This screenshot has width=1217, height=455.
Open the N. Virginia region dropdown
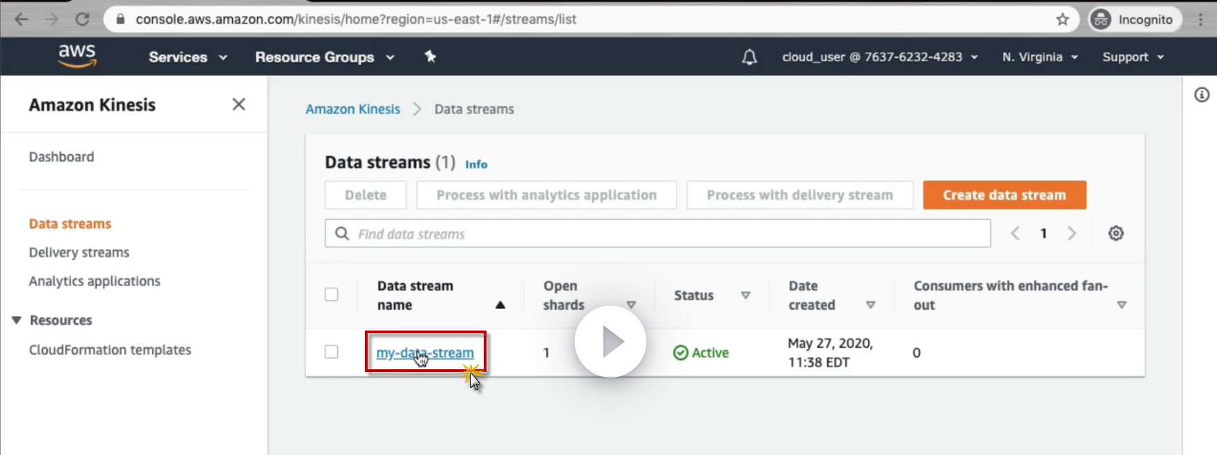pyautogui.click(x=1040, y=57)
